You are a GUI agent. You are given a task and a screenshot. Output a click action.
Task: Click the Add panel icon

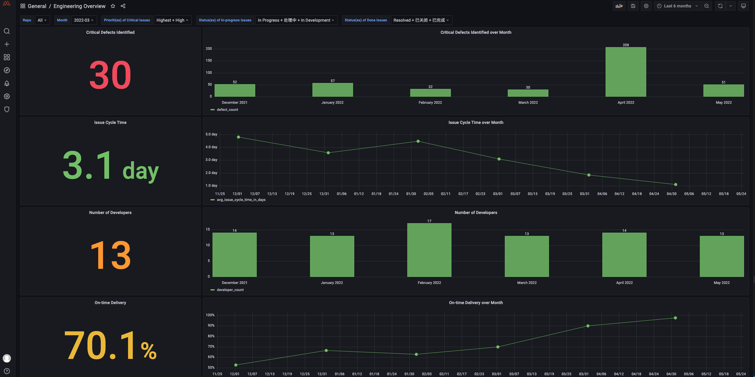tap(619, 6)
